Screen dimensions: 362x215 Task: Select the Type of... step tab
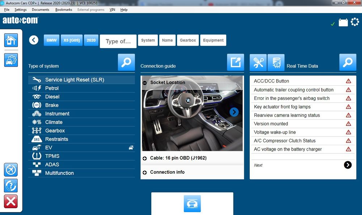pyautogui.click(x=118, y=41)
